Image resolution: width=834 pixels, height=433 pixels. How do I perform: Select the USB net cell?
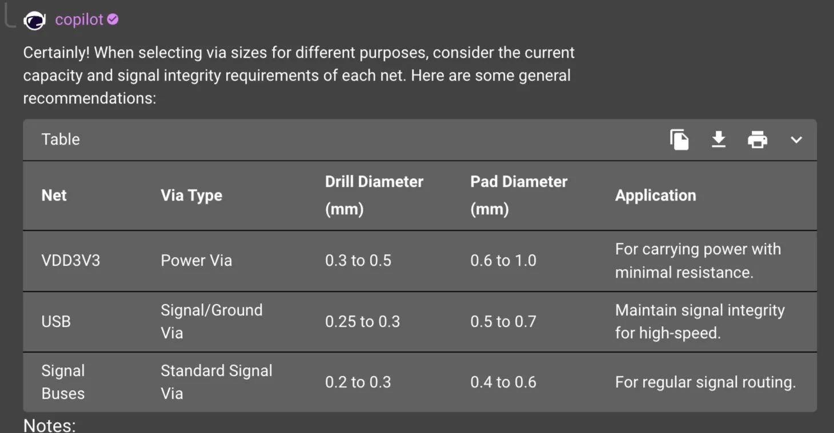click(56, 322)
